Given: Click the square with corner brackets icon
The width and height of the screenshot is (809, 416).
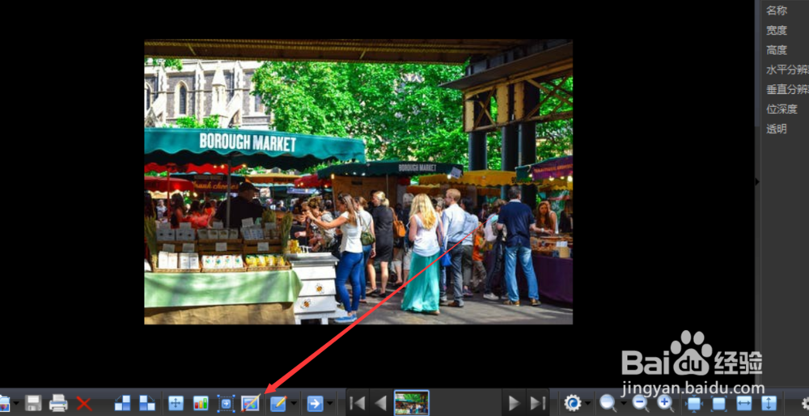Looking at the screenshot, I should (718, 403).
